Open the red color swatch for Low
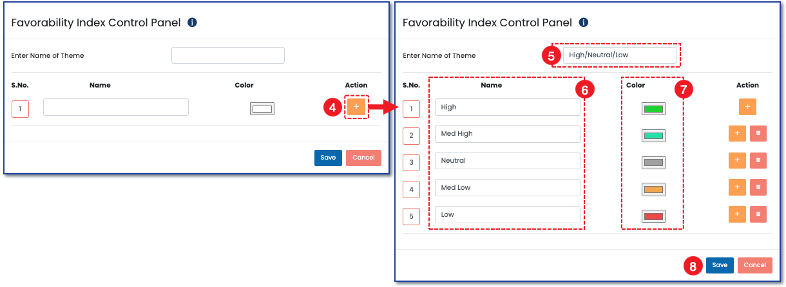Viewport: 786px width, 287px height. pos(653,216)
